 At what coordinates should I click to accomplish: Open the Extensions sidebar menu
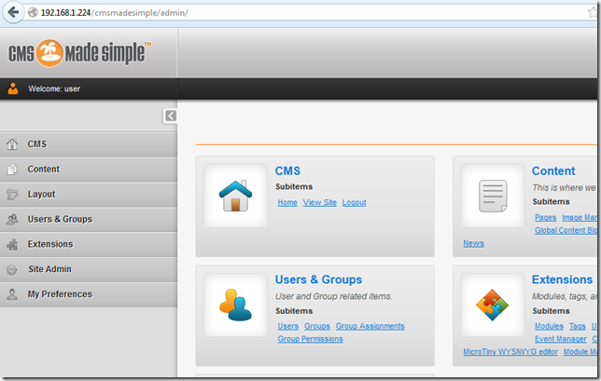click(x=89, y=244)
